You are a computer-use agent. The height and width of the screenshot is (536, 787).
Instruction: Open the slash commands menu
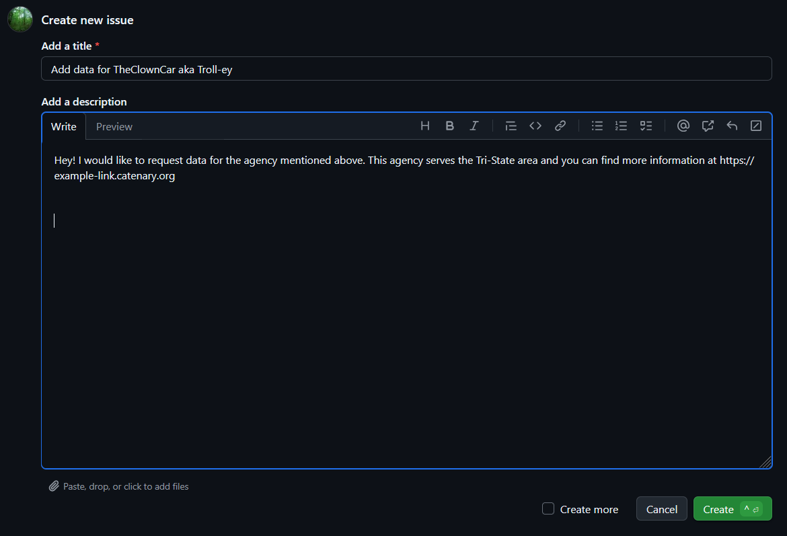[x=756, y=126]
